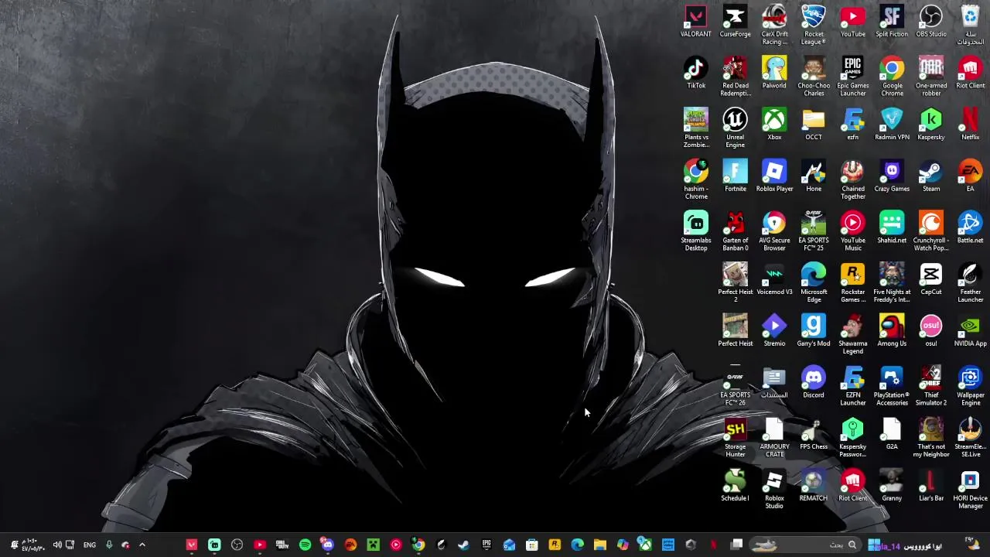The image size is (990, 557).
Task: Open Minecraft from the taskbar
Action: click(x=373, y=545)
